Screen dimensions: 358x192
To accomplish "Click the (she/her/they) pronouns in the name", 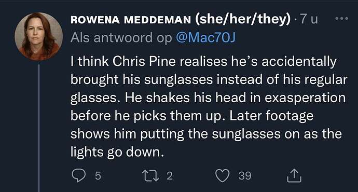I will pos(243,19).
